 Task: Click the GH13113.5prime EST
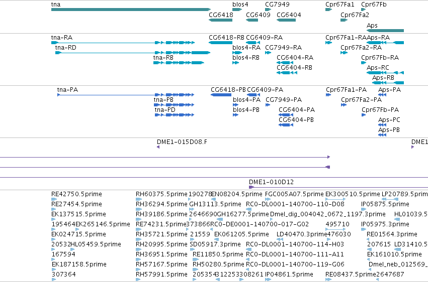click(192, 210)
